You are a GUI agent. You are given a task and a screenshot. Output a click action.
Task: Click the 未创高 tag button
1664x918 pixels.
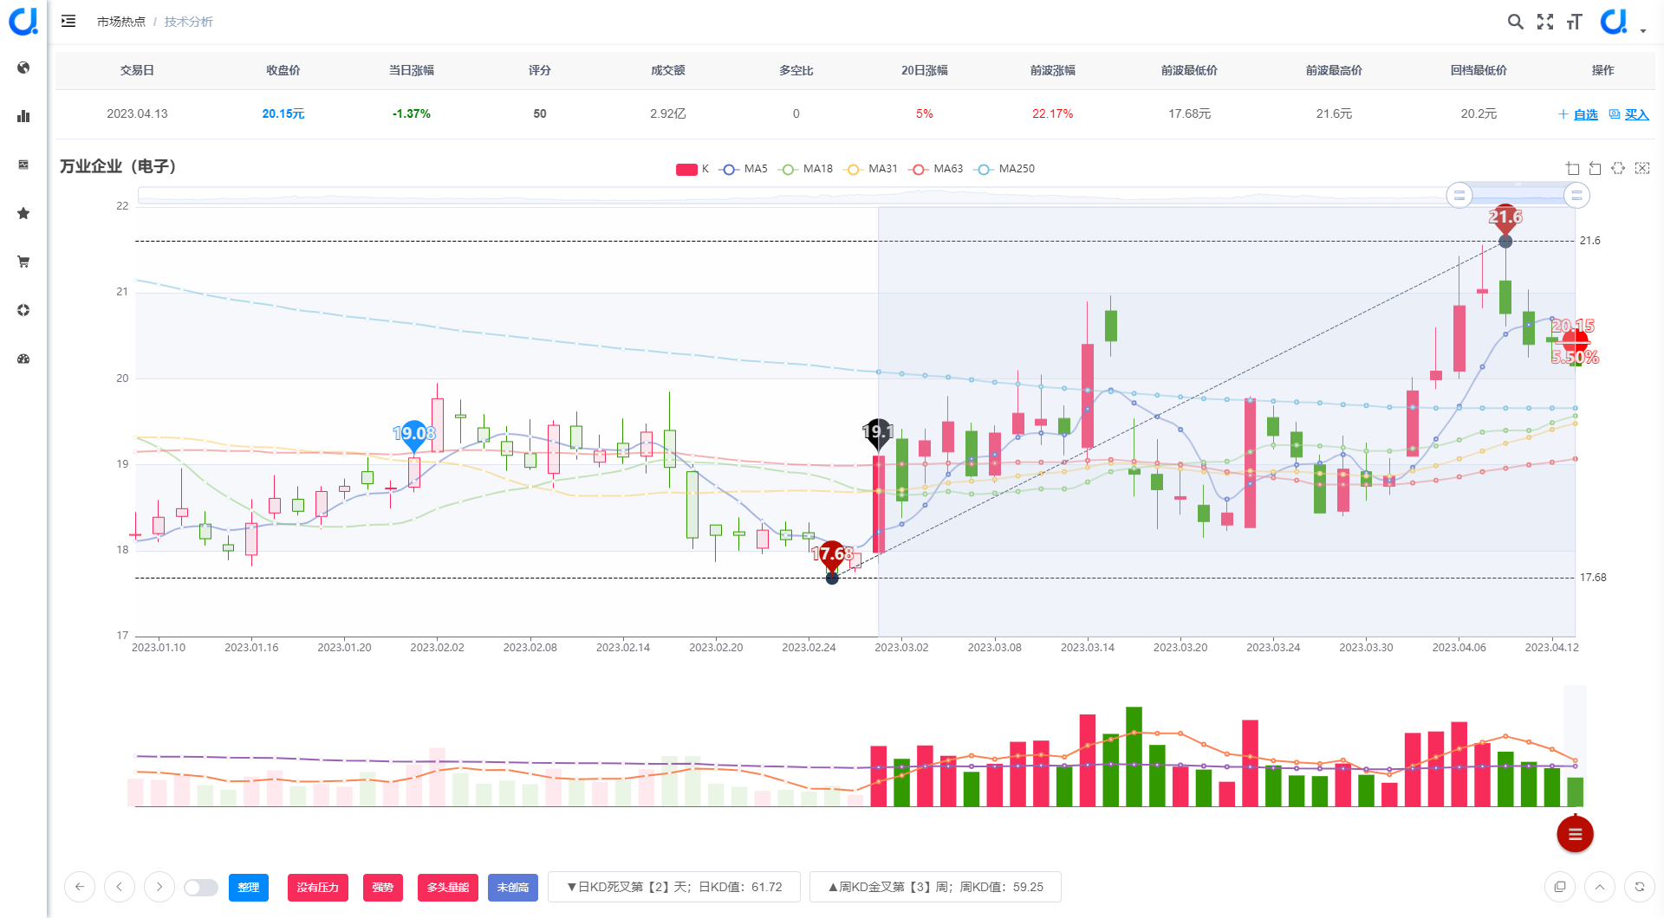pos(513,888)
